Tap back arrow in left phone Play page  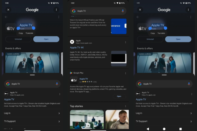tap(6, 17)
